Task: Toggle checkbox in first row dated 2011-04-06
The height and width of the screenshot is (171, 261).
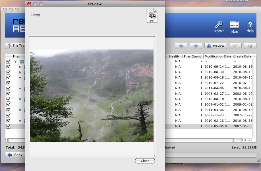Action: 8,88
